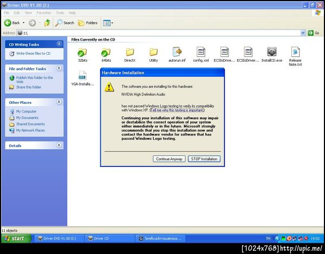Click Share this folder link
The image size is (325, 254).
(29, 87)
